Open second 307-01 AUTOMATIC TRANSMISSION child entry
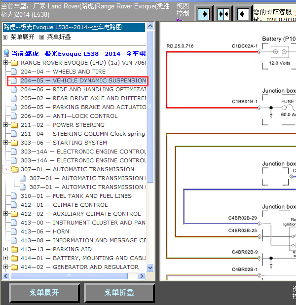This screenshot has height=305, width=296. 88,187
